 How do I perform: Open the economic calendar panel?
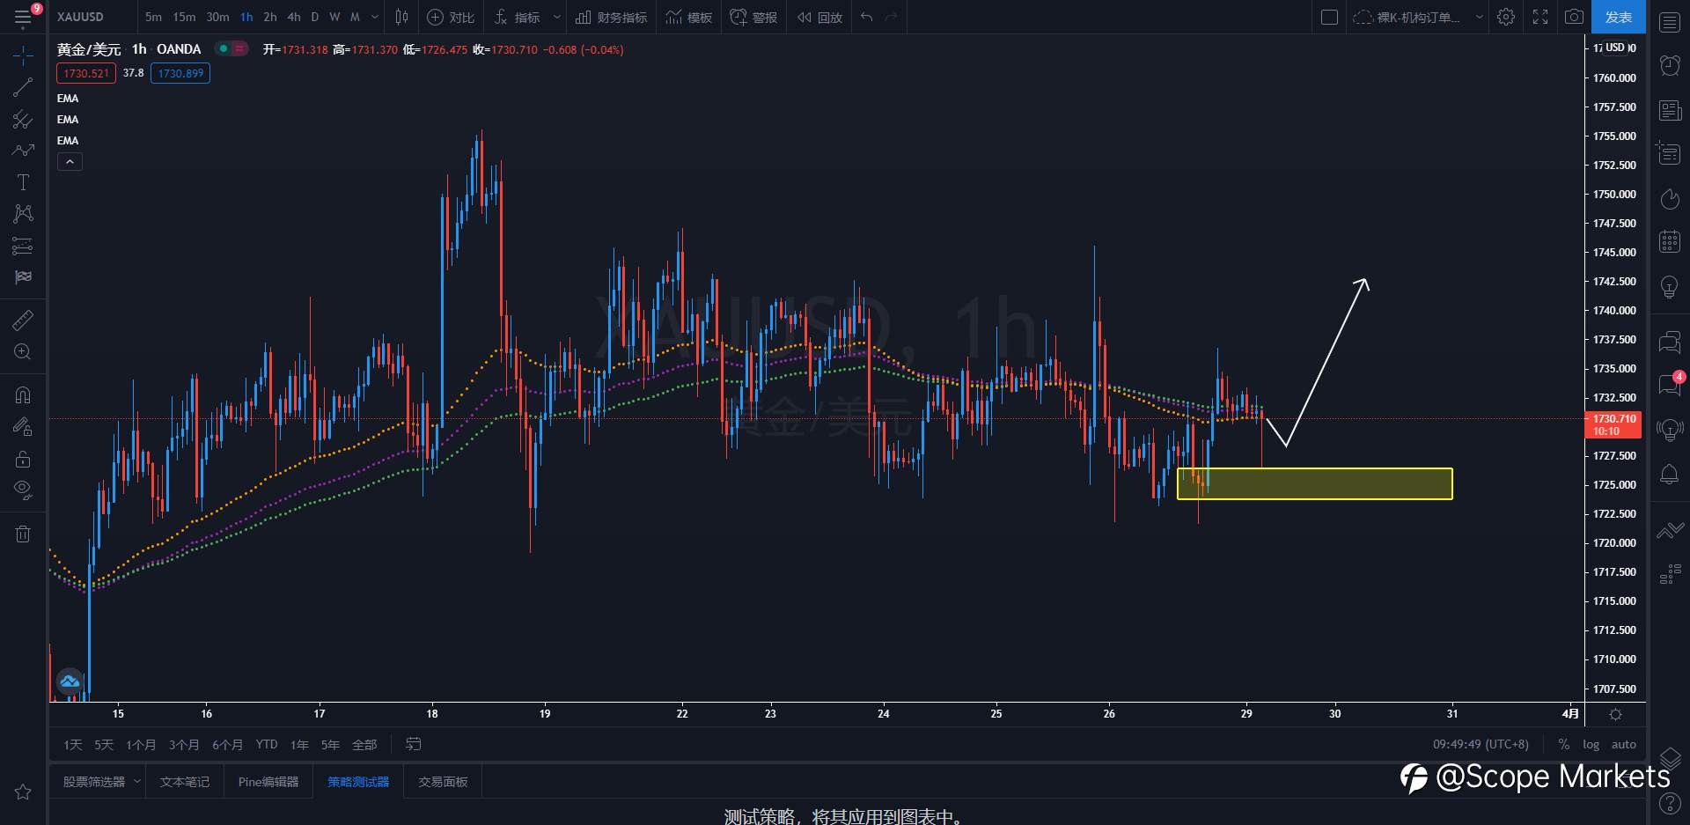1670,241
